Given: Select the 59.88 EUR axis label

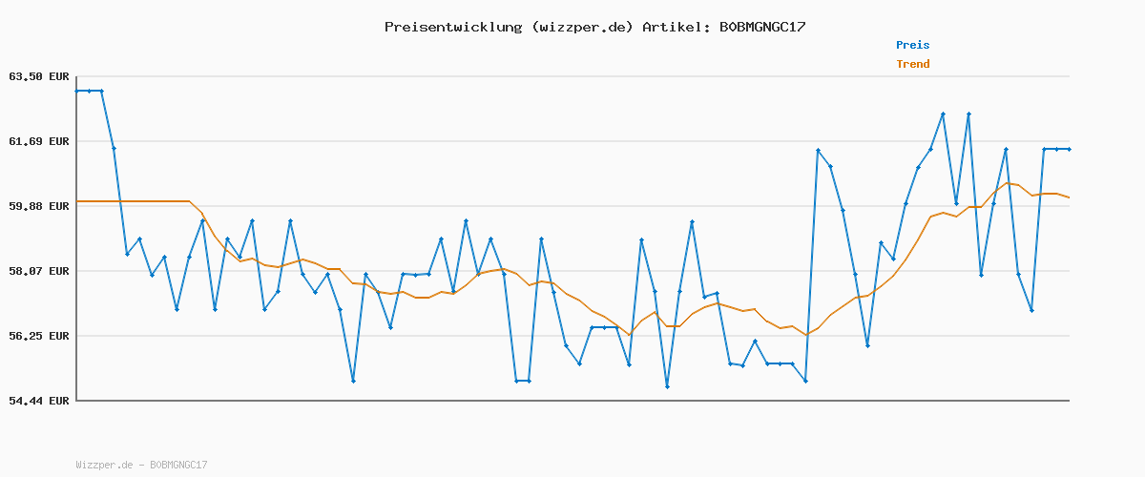Looking at the screenshot, I should tap(39, 206).
